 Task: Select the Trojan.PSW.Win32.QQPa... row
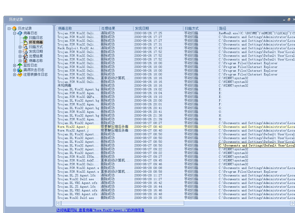pyautogui.click(x=176, y=97)
